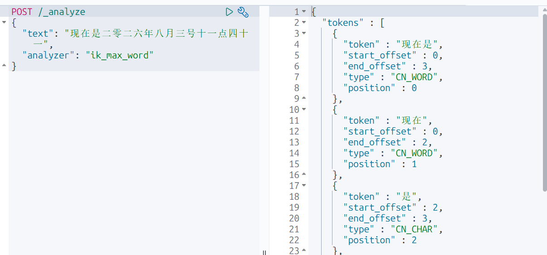Collapse the request body opening brace arrow
The width and height of the screenshot is (547, 255).
point(4,23)
